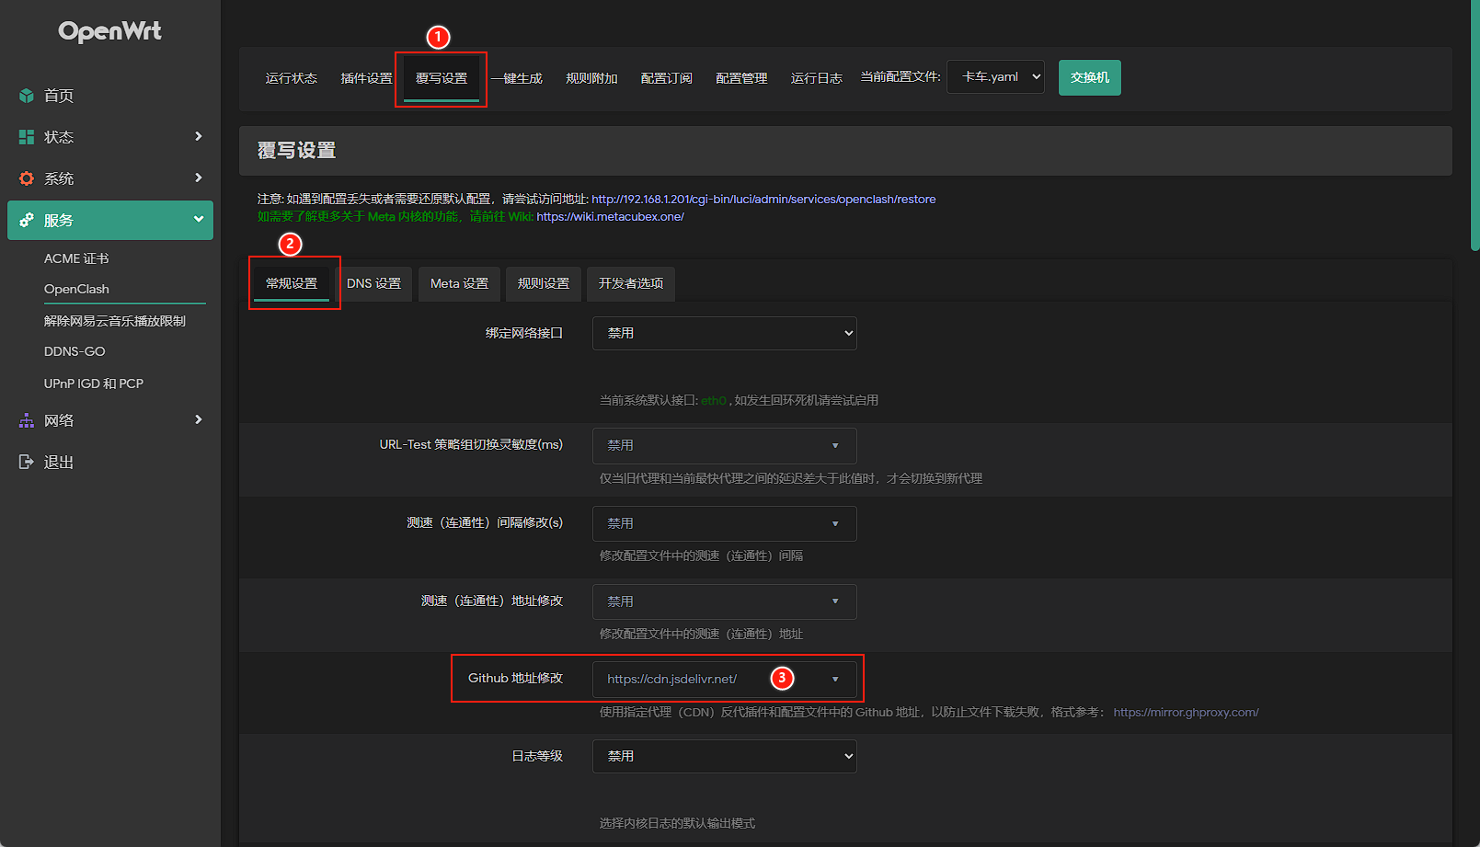Open the 测速（连通性）间隔修改 dropdown
This screenshot has width=1480, height=847.
click(725, 523)
